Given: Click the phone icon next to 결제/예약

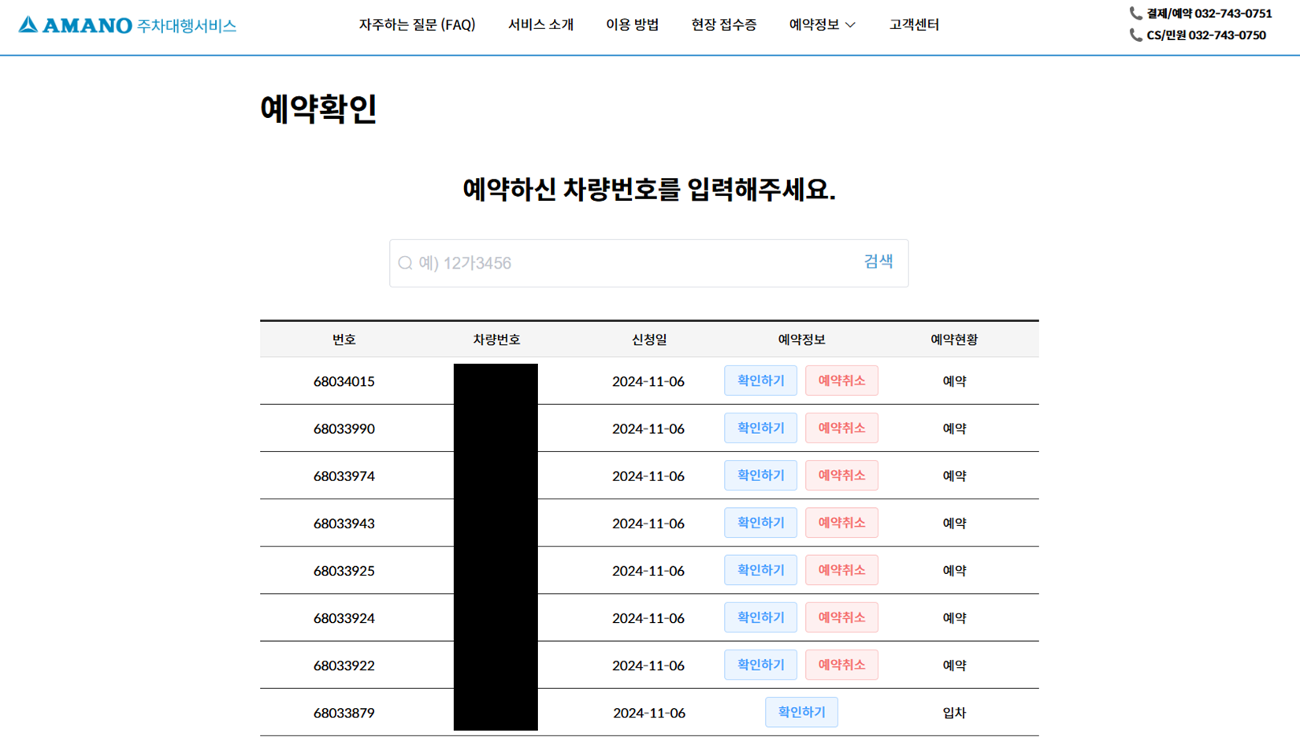Looking at the screenshot, I should (1135, 13).
